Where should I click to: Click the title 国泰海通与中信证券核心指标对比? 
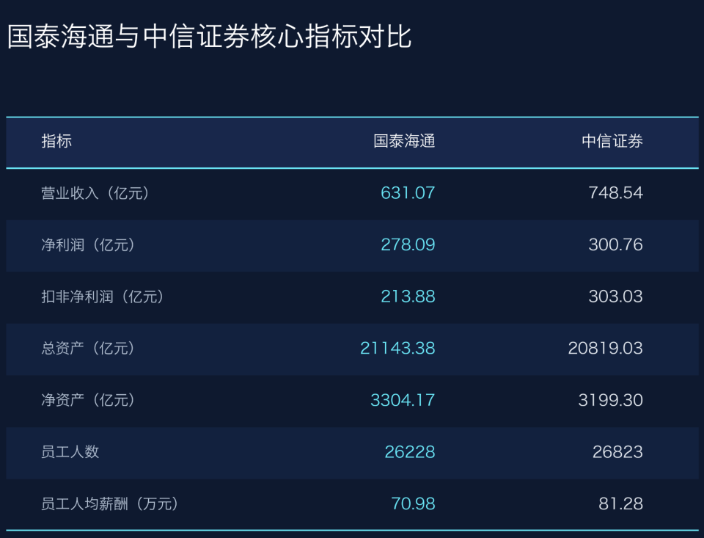click(209, 37)
